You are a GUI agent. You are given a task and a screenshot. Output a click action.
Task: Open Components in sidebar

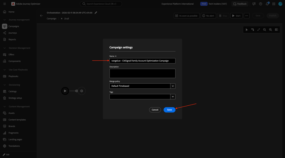(14, 61)
